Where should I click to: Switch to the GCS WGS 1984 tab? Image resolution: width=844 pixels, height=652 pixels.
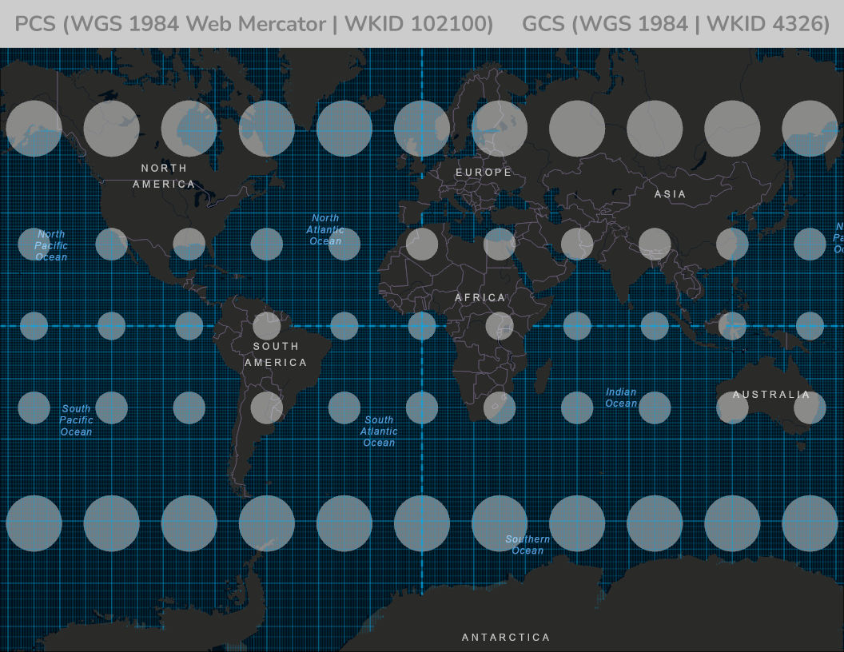(675, 24)
